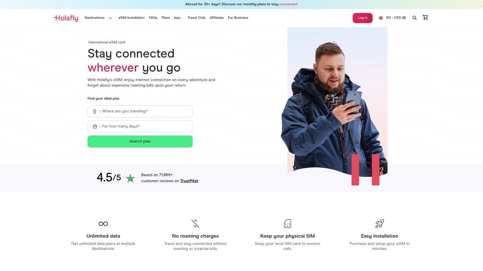Open the shopping cart
Screen dimensions: 483x271
(425, 18)
